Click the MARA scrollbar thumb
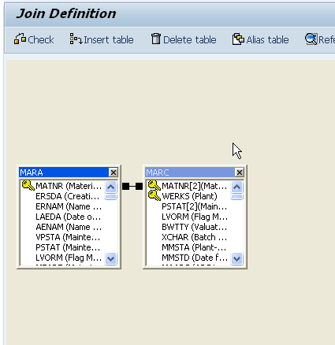This screenshot has width=335, height=345. click(x=111, y=197)
